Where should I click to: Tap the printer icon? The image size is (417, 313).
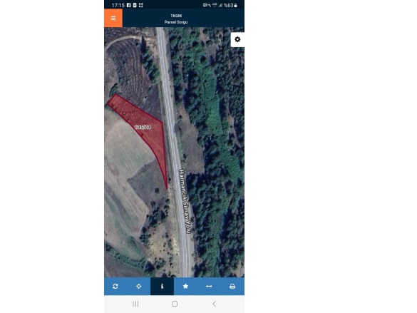232,287
